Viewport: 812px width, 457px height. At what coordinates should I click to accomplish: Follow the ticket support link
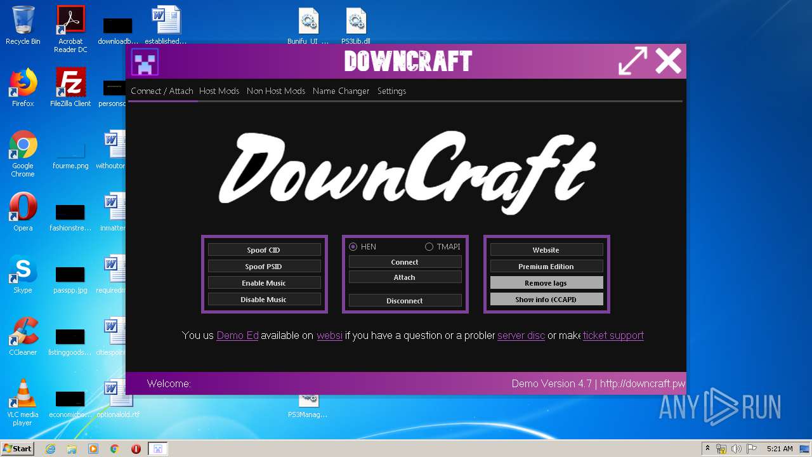click(613, 335)
